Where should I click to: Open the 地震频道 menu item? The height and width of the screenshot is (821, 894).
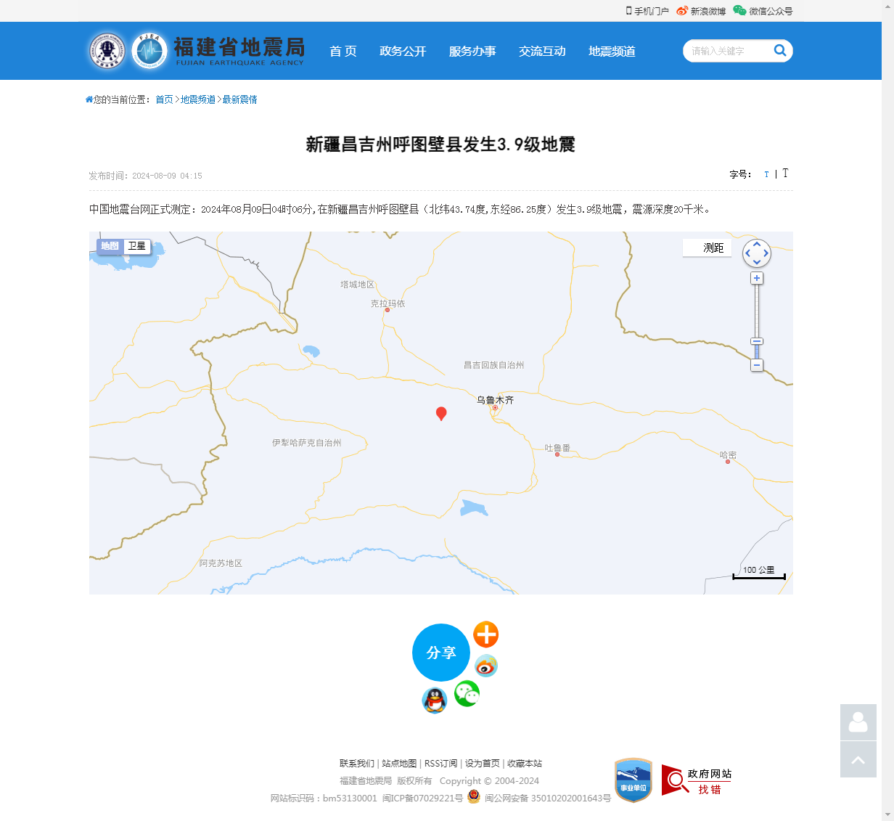pos(611,52)
